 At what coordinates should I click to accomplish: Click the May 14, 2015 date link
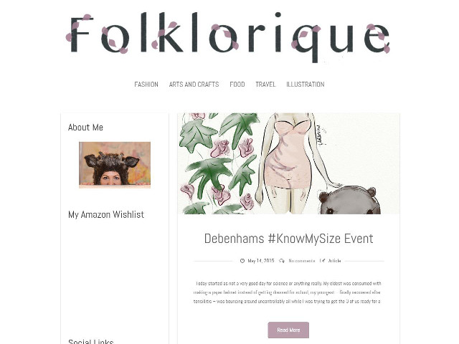(261, 261)
